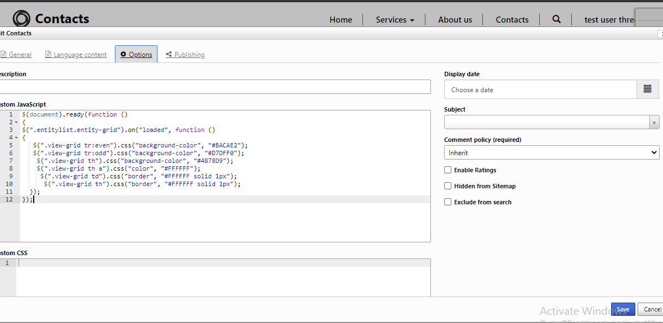Click the Description text field
Image resolution: width=663 pixels, height=323 pixels.
(x=214, y=87)
